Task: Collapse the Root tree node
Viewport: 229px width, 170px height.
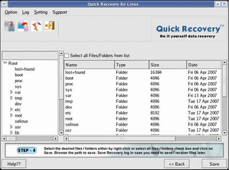Action: click(5, 63)
